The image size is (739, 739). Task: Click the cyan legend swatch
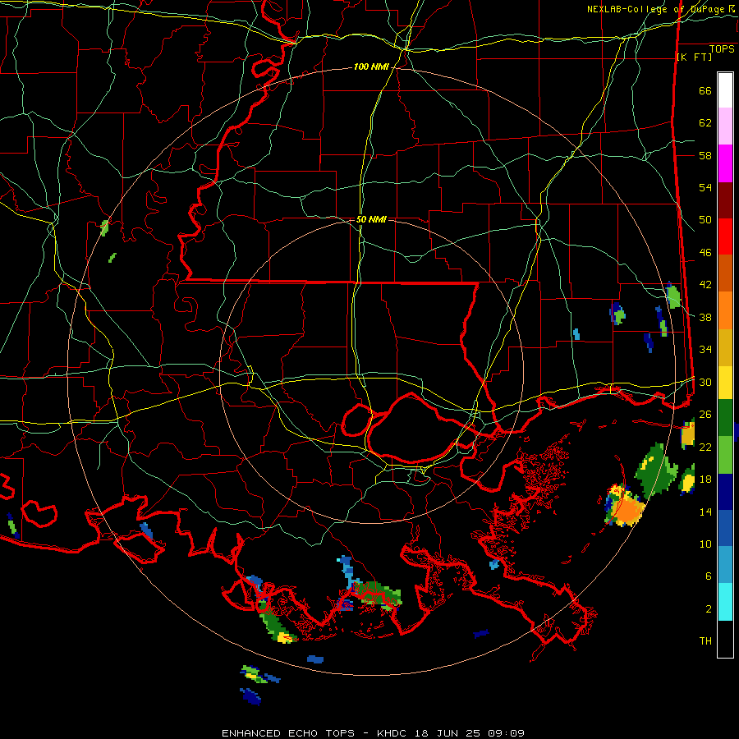(x=725, y=602)
